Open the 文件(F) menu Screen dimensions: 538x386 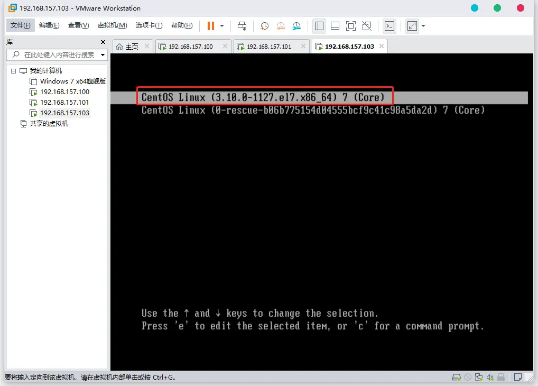[20, 25]
